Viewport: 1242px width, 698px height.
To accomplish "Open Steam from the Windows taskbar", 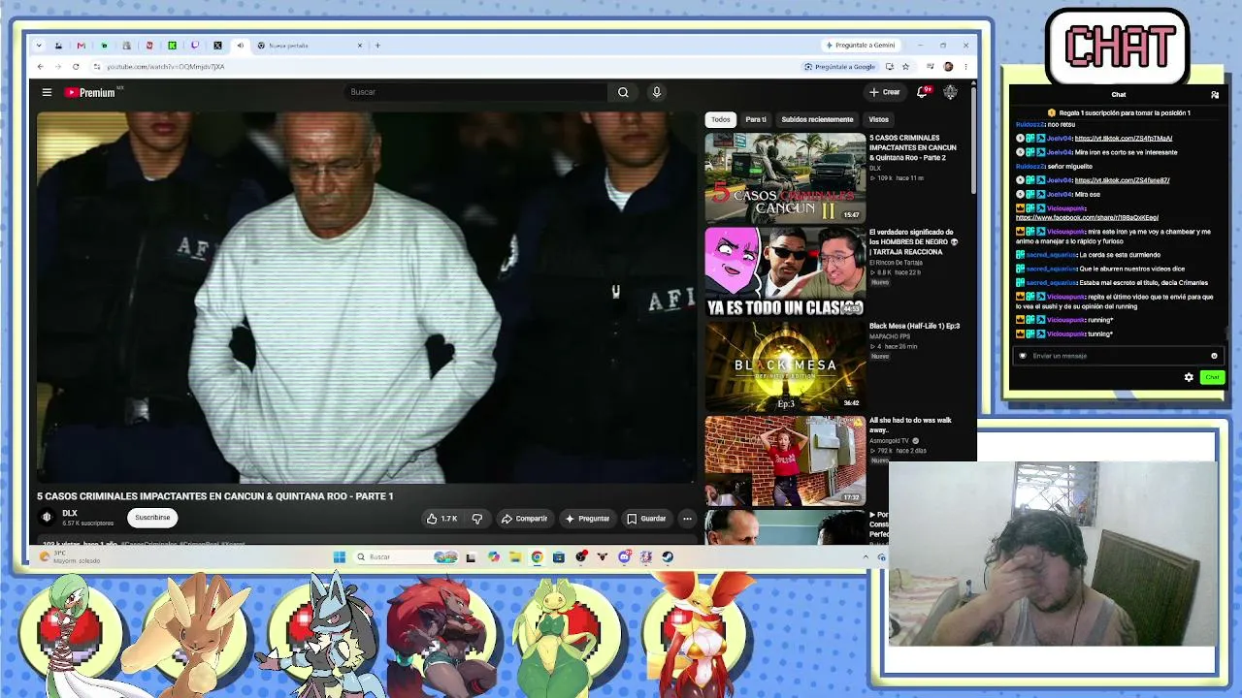I will (x=668, y=557).
